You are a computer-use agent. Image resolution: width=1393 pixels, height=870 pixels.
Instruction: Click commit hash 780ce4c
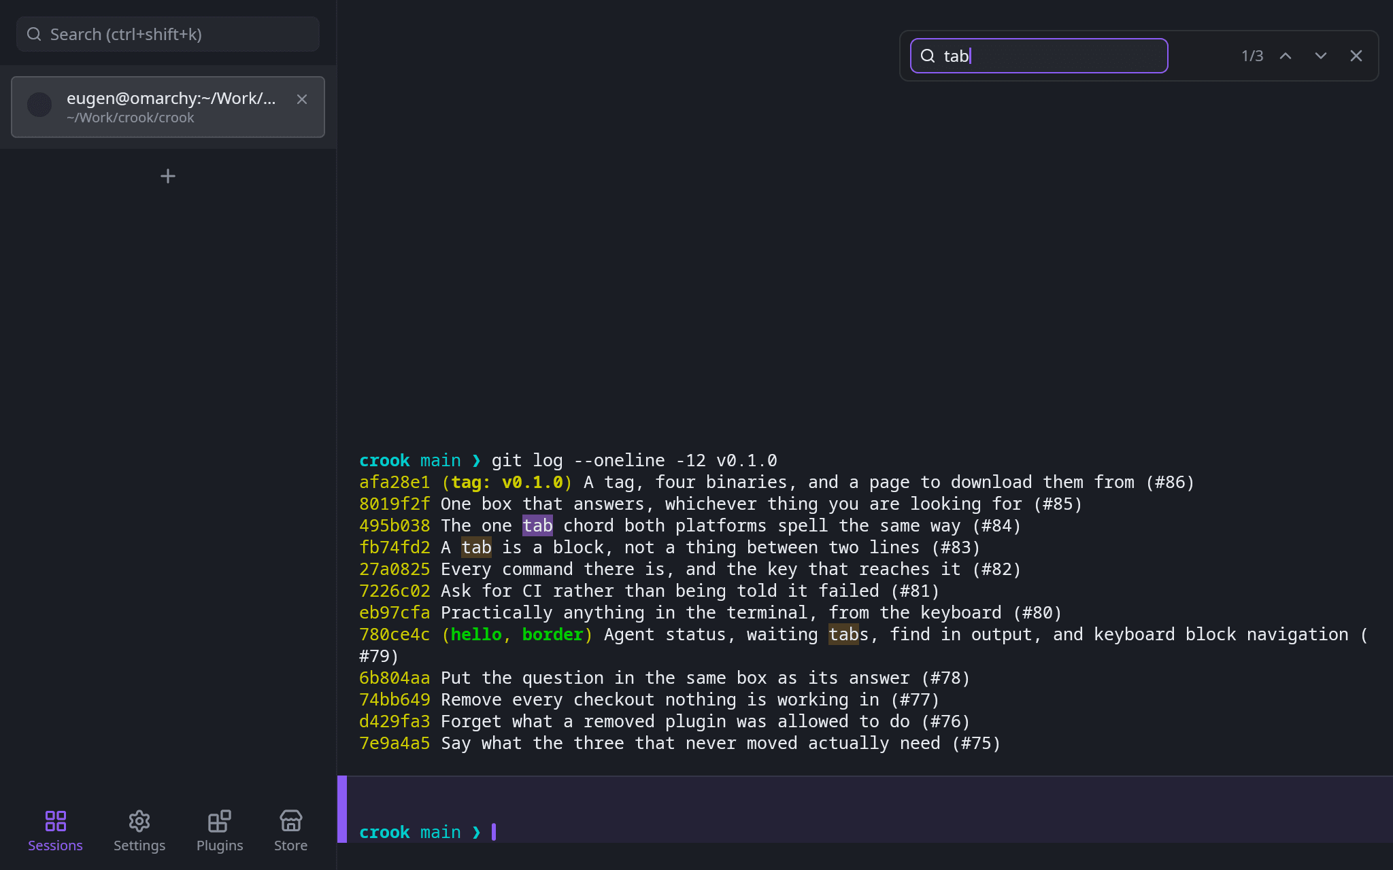pos(395,634)
